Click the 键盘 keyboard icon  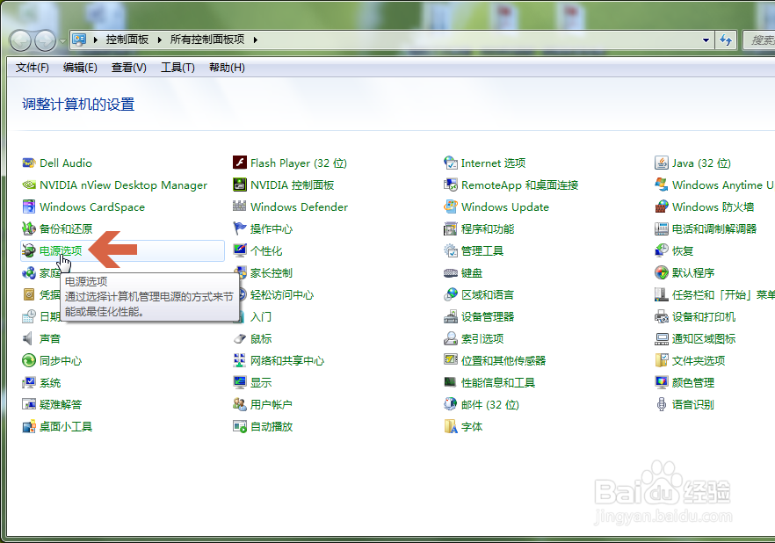pyautogui.click(x=451, y=272)
